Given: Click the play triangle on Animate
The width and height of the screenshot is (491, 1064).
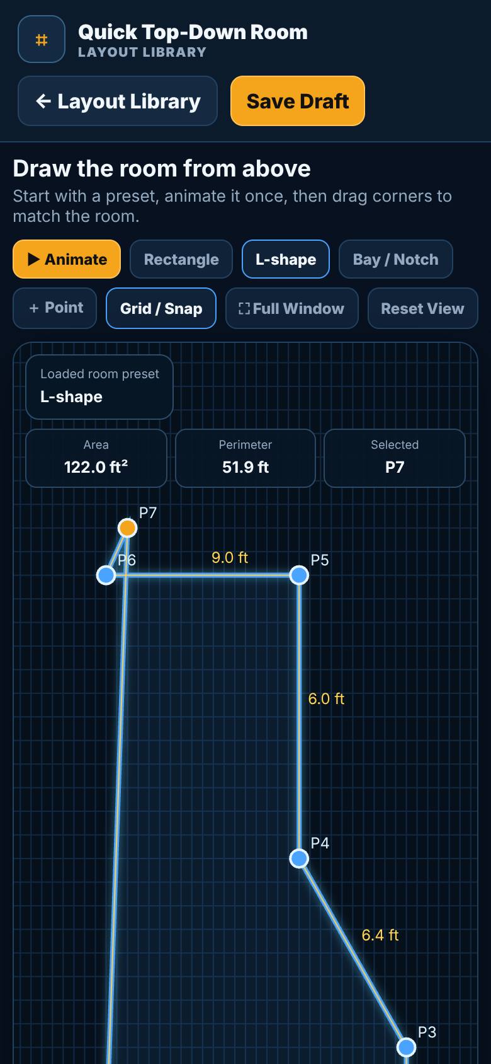Looking at the screenshot, I should click(34, 259).
